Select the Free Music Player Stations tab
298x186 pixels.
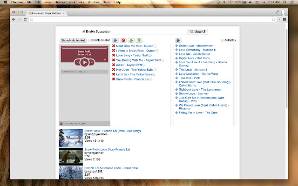click(x=46, y=13)
